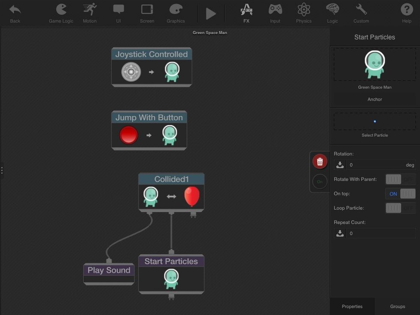Turn off the On top switch
The image size is (420, 315).
(x=400, y=194)
